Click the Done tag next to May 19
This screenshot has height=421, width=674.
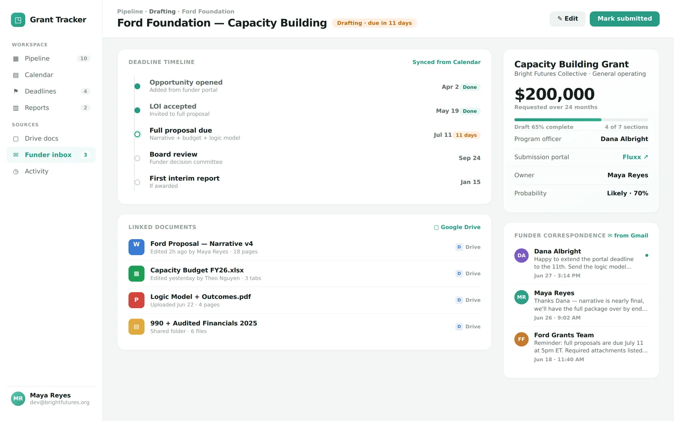[x=470, y=111]
